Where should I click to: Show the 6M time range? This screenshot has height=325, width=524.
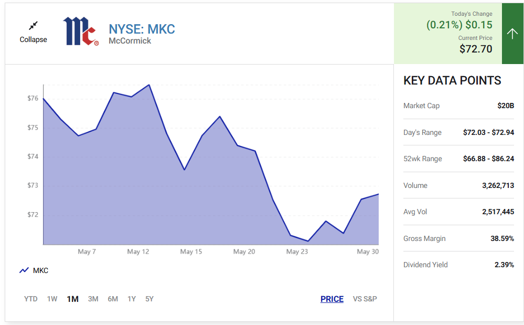tap(113, 299)
